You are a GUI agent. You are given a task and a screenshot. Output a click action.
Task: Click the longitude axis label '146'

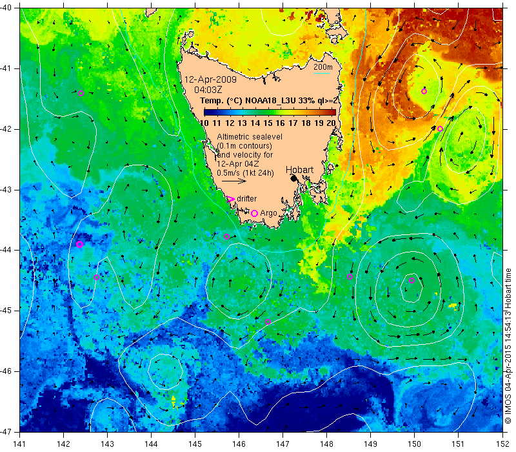(x=239, y=444)
